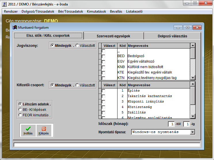Select Választott radio for Kifizetői csoport
The width and height of the screenshot is (214, 160).
(x=77, y=85)
